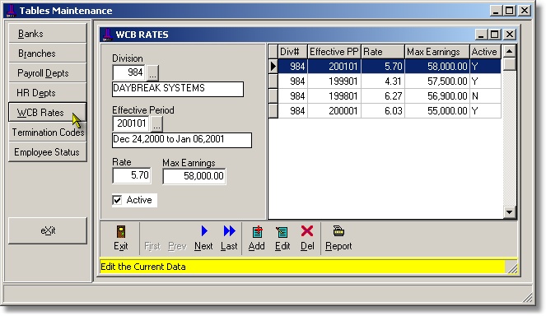The image size is (546, 316).
Task: Click the WCB RATES title bar icon
Action: click(107, 35)
